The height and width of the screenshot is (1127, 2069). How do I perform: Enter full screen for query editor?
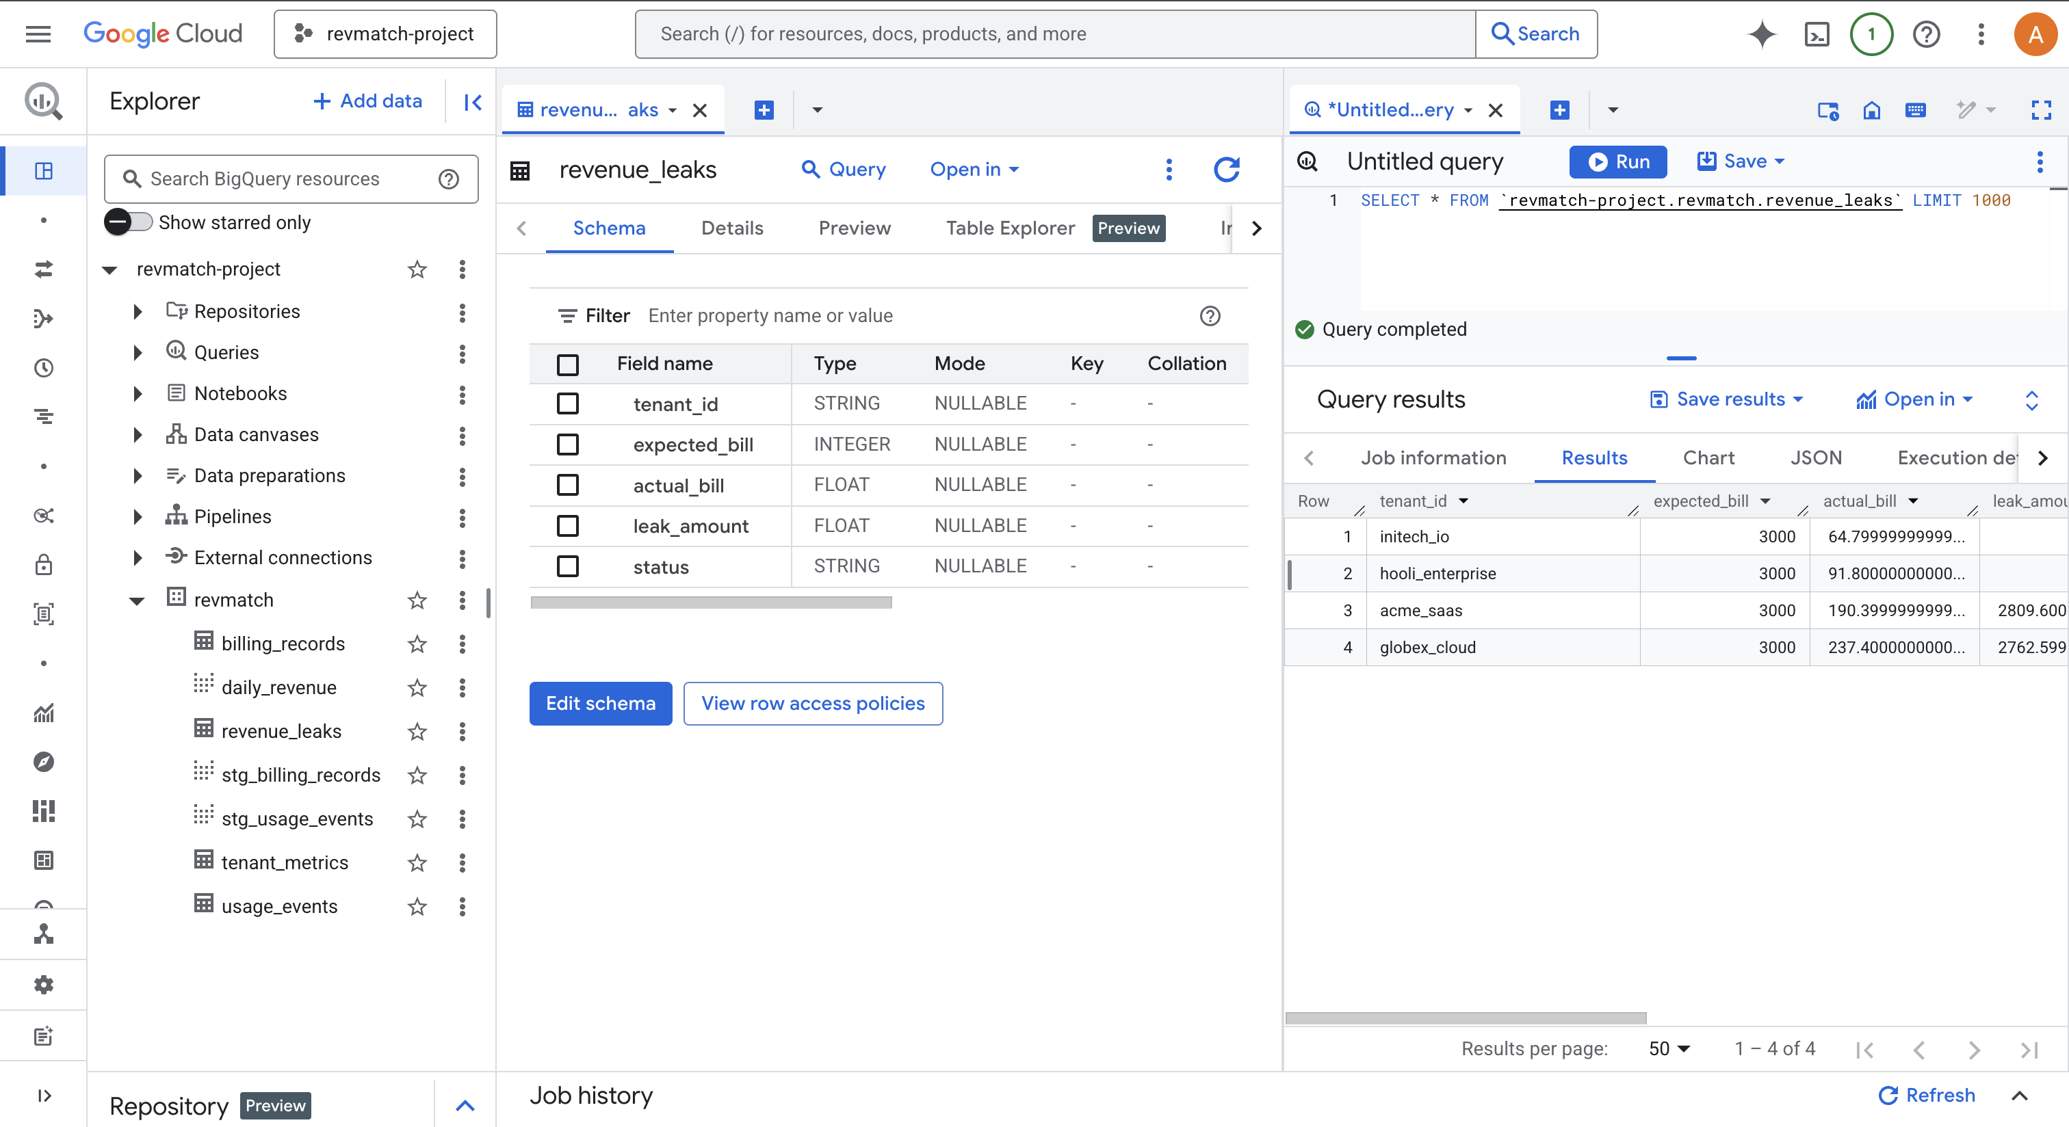click(x=2041, y=110)
